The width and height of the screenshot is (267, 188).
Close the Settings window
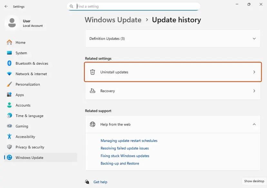tap(261, 4)
